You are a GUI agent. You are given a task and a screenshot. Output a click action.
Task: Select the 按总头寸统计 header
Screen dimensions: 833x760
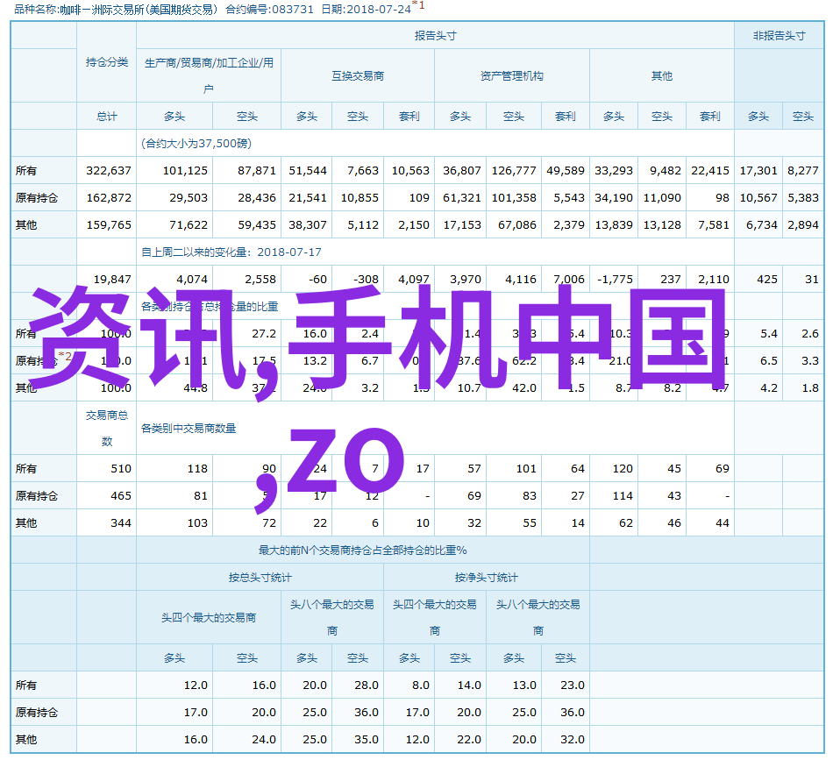point(260,578)
